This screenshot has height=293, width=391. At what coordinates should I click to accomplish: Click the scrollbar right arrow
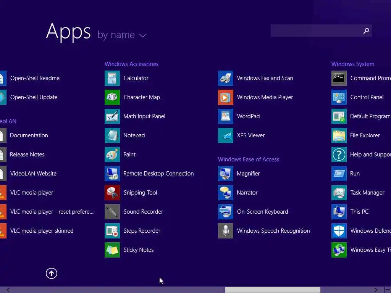(x=376, y=290)
